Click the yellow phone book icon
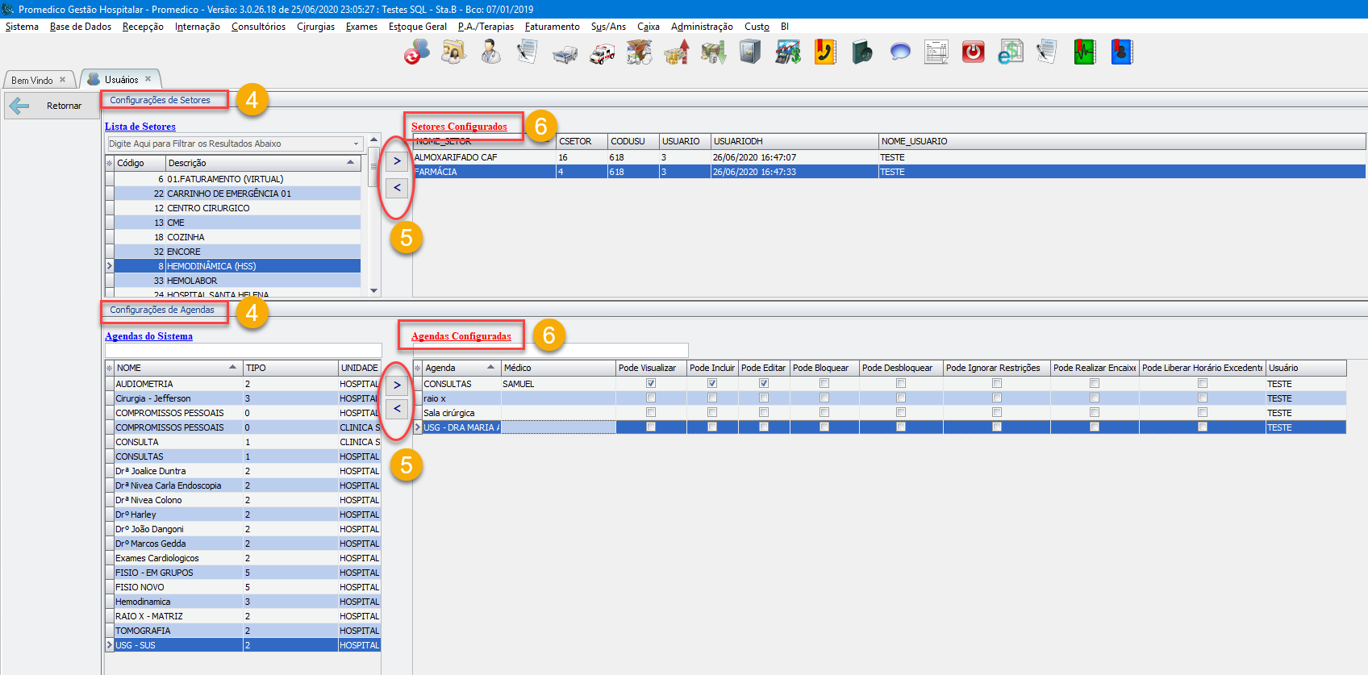Screen dimensions: 1368x675 [824, 53]
